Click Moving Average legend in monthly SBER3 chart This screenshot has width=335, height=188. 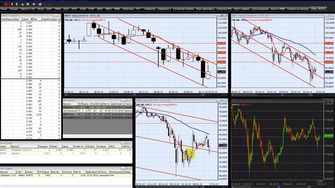tap(94, 20)
